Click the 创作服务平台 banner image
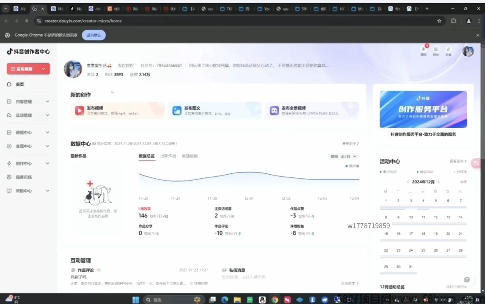The height and width of the screenshot is (304, 485). click(423, 109)
